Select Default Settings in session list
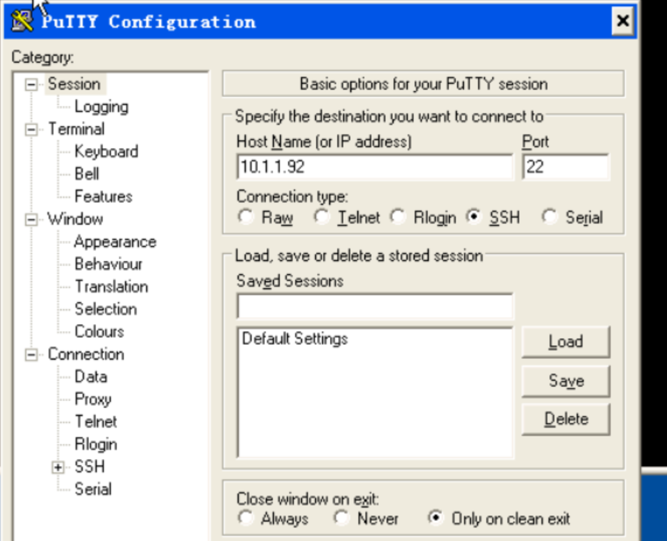The width and height of the screenshot is (667, 541). click(x=295, y=339)
